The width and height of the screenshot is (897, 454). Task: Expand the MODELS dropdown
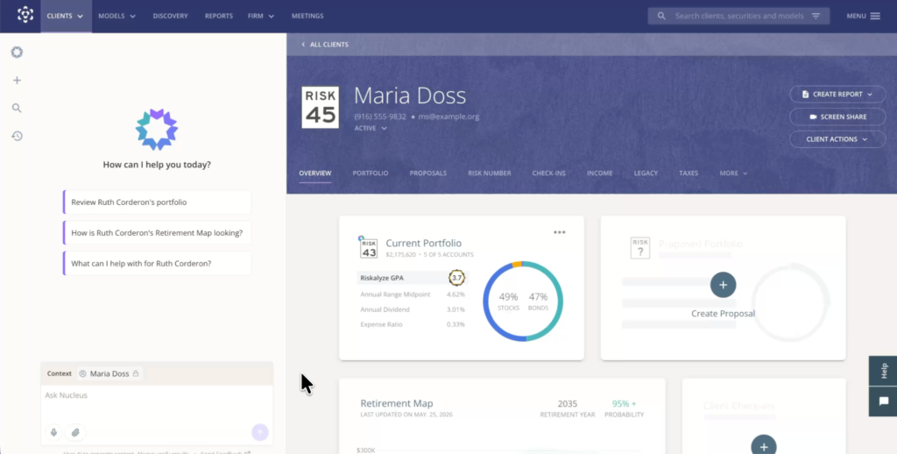[117, 16]
